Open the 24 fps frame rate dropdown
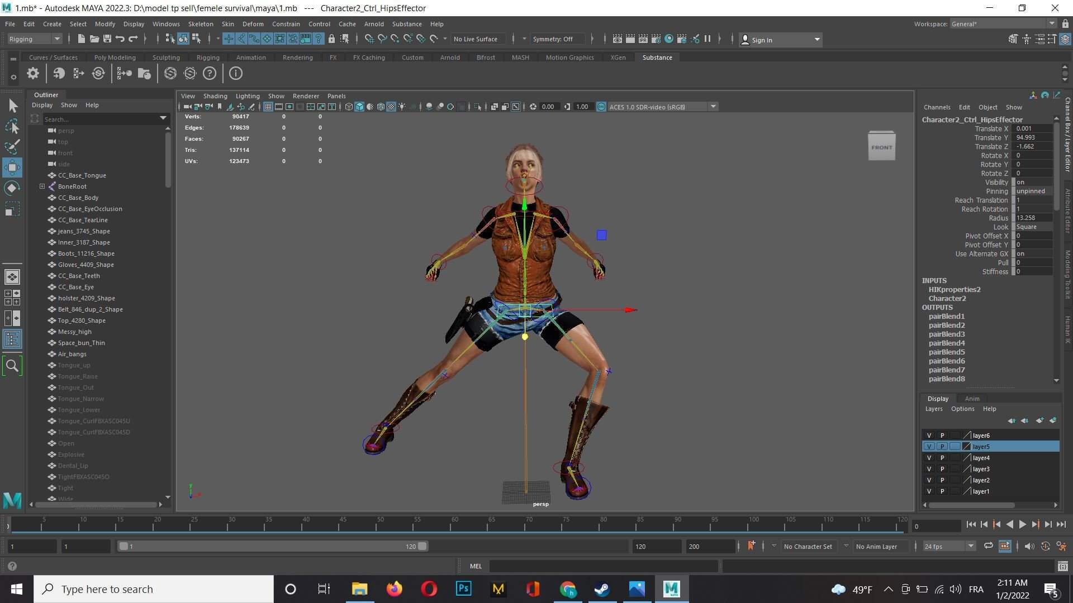The height and width of the screenshot is (603, 1073). tap(948, 546)
